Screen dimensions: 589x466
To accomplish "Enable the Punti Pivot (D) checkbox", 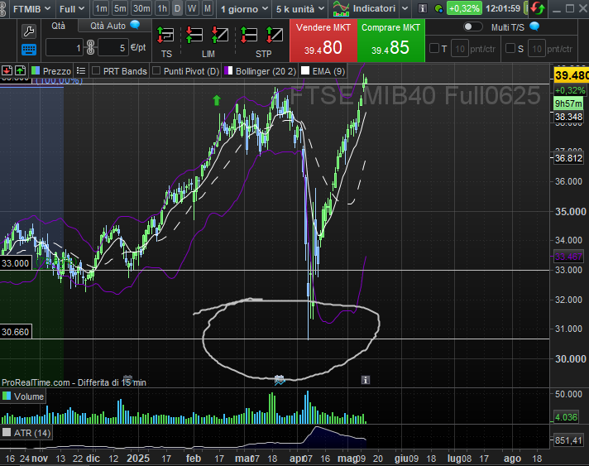I will coord(156,71).
